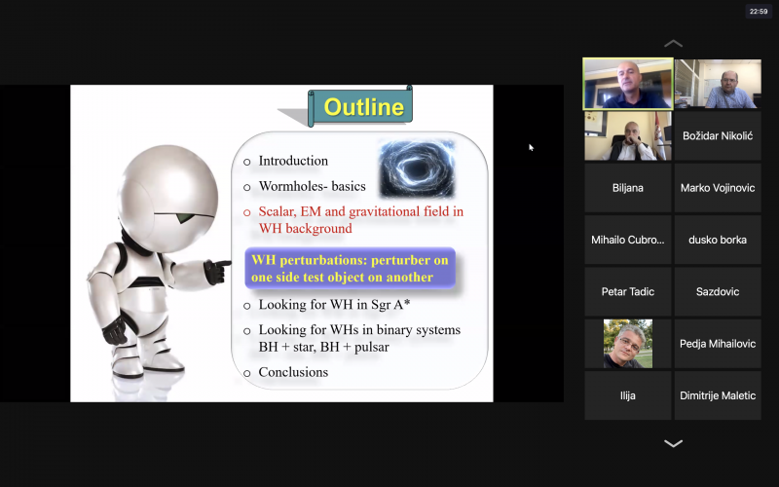
Task: Select Biljana participant tile
Action: 628,188
